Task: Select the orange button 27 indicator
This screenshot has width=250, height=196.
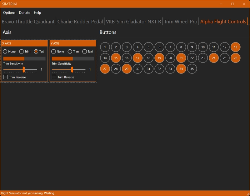Action: pos(104,68)
